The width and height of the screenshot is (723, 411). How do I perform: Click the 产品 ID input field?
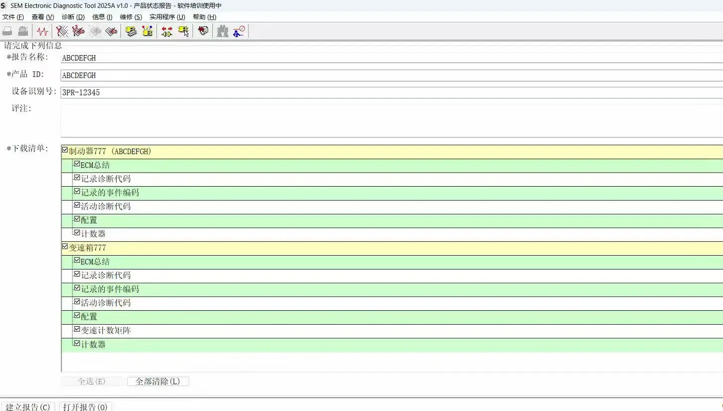392,75
